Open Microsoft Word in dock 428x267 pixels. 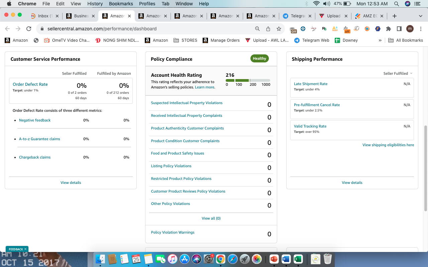click(286, 259)
